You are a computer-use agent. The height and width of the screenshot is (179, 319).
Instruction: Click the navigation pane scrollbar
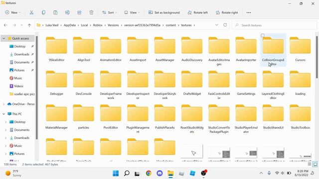pyautogui.click(x=36, y=88)
